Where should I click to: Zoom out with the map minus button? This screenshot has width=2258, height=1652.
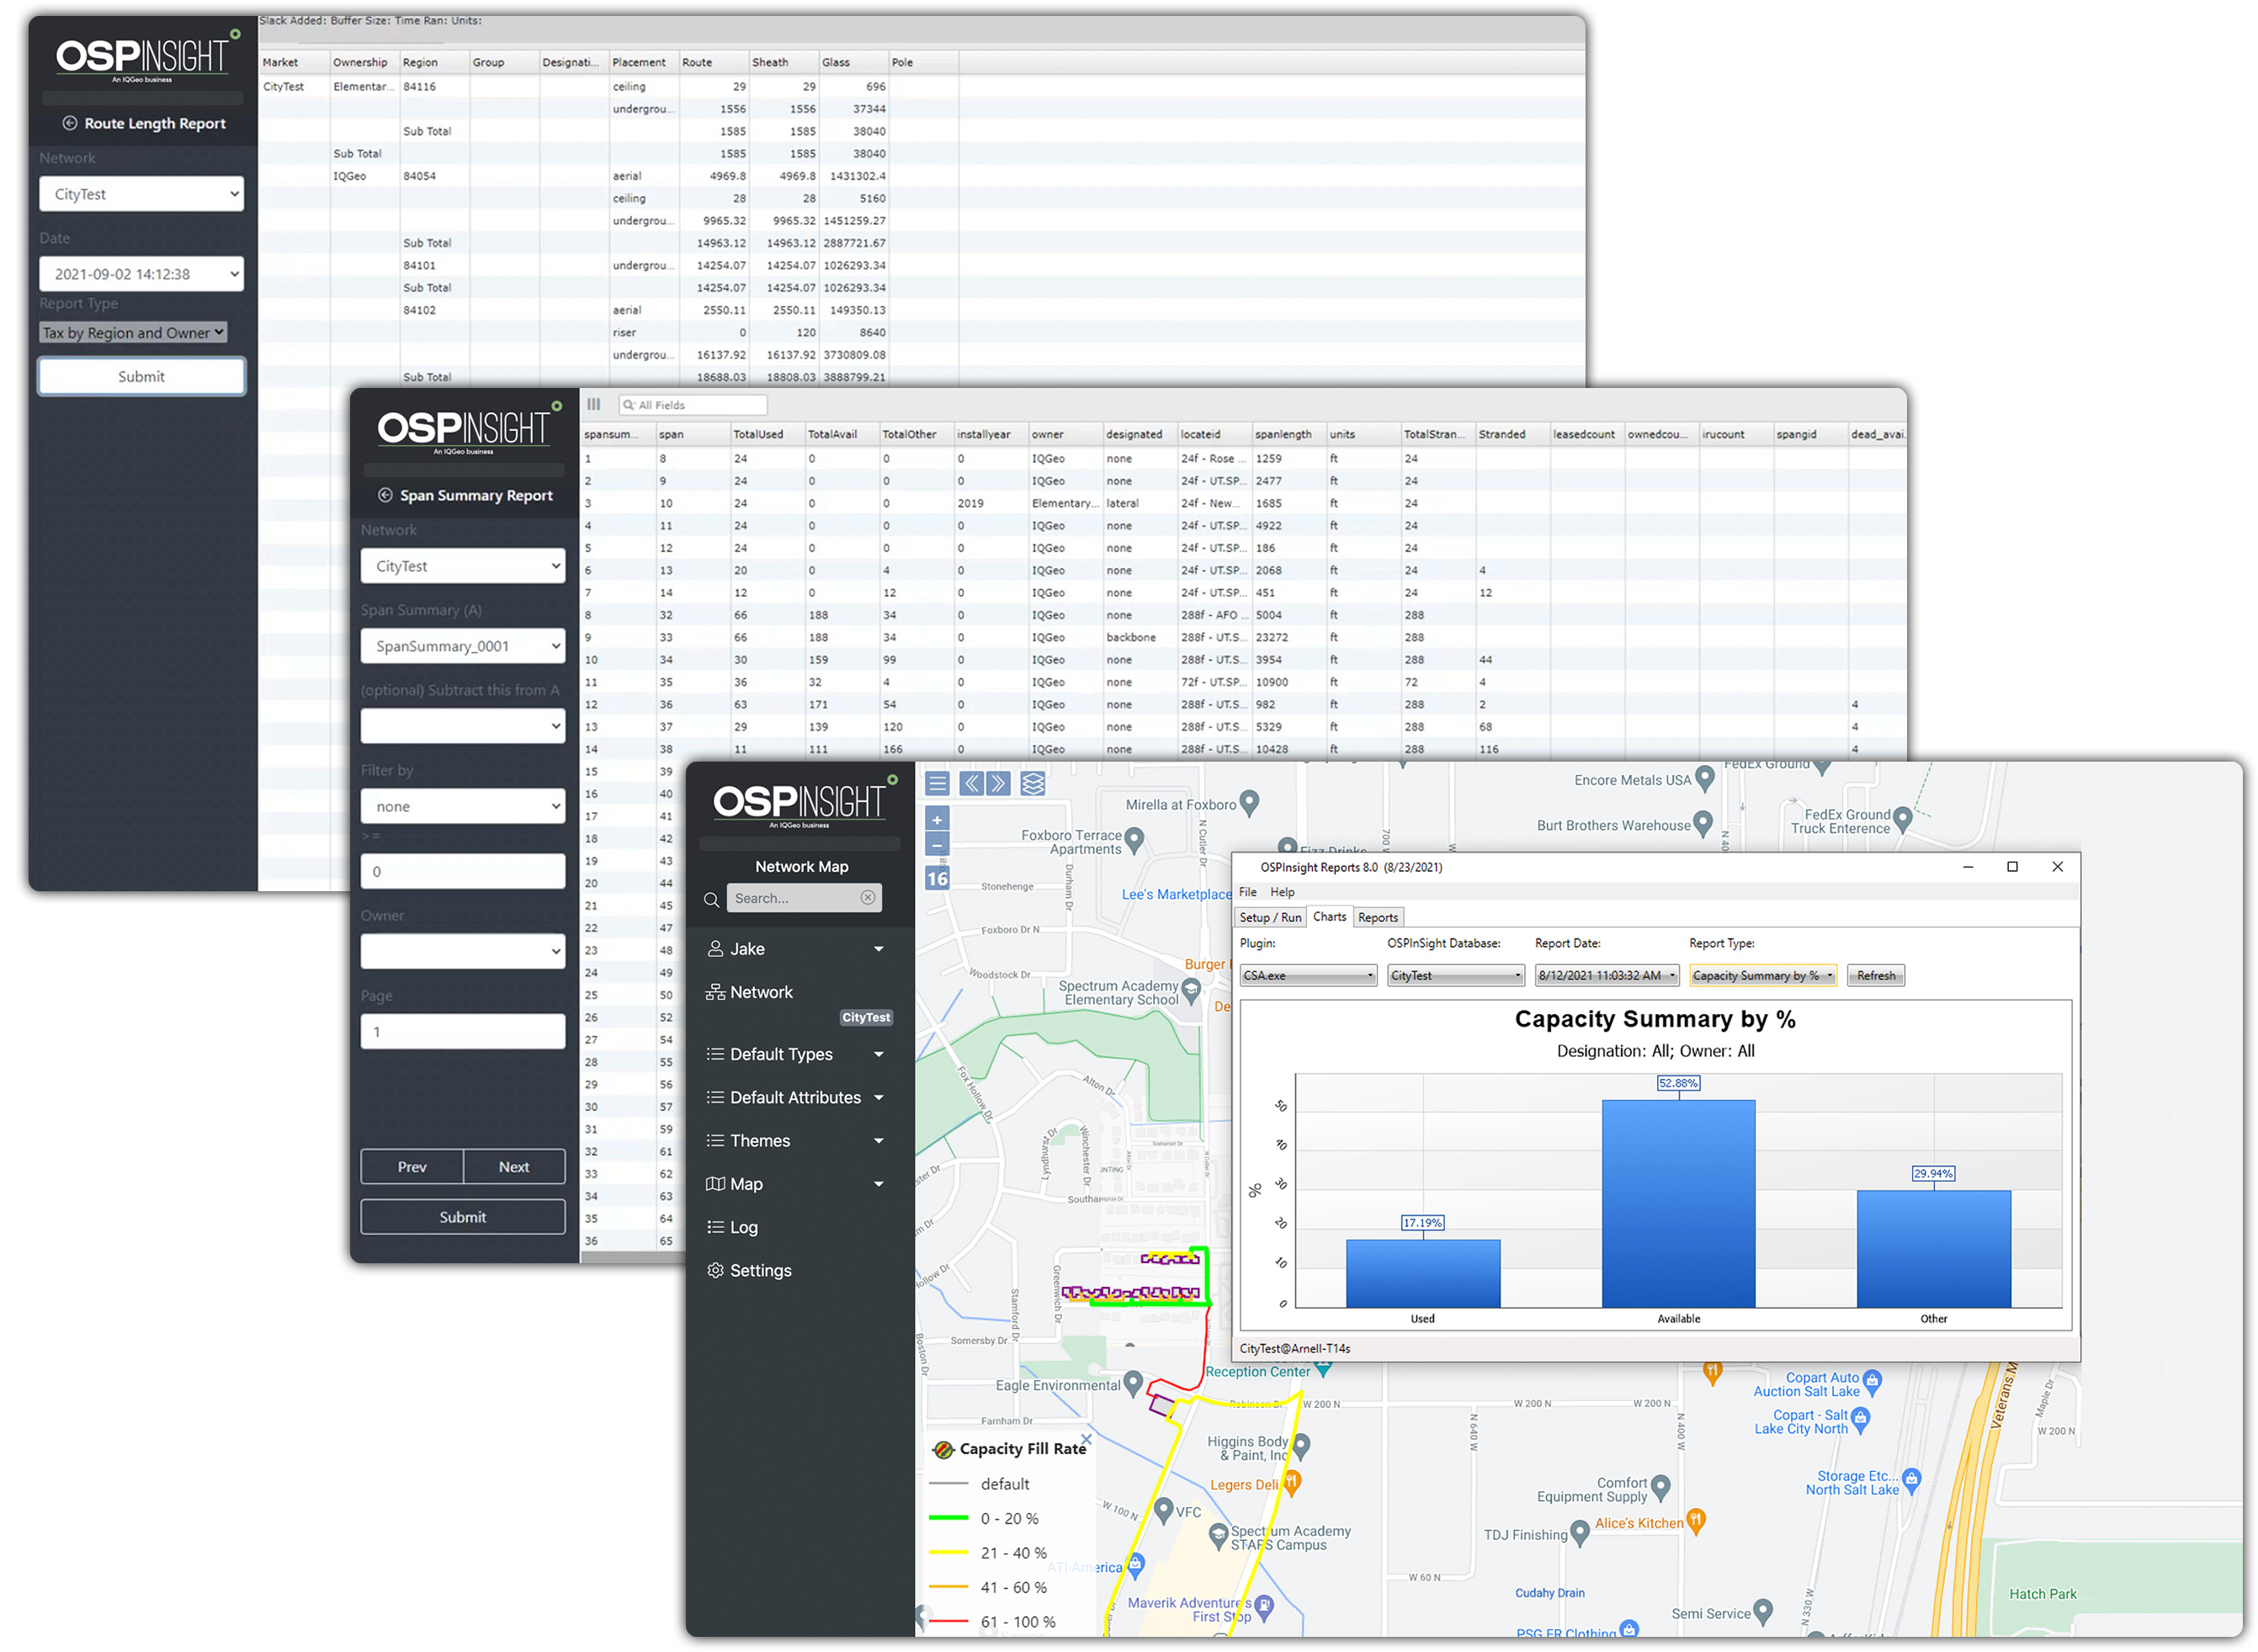click(x=937, y=845)
